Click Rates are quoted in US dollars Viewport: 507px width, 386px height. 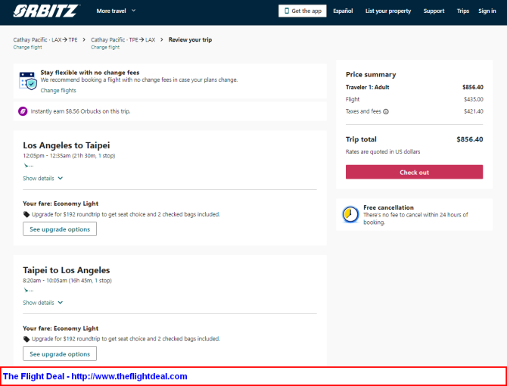[383, 151]
